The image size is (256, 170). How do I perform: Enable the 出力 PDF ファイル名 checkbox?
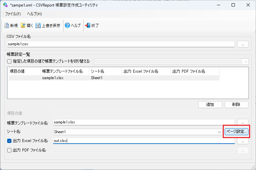[9, 150]
